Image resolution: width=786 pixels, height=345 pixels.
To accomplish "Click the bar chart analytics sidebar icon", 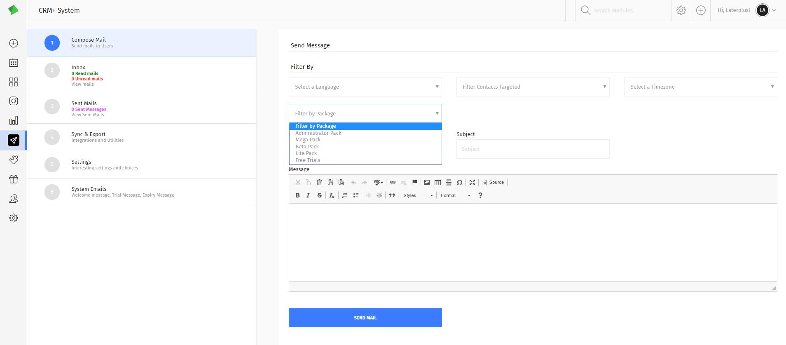I will click(x=14, y=120).
